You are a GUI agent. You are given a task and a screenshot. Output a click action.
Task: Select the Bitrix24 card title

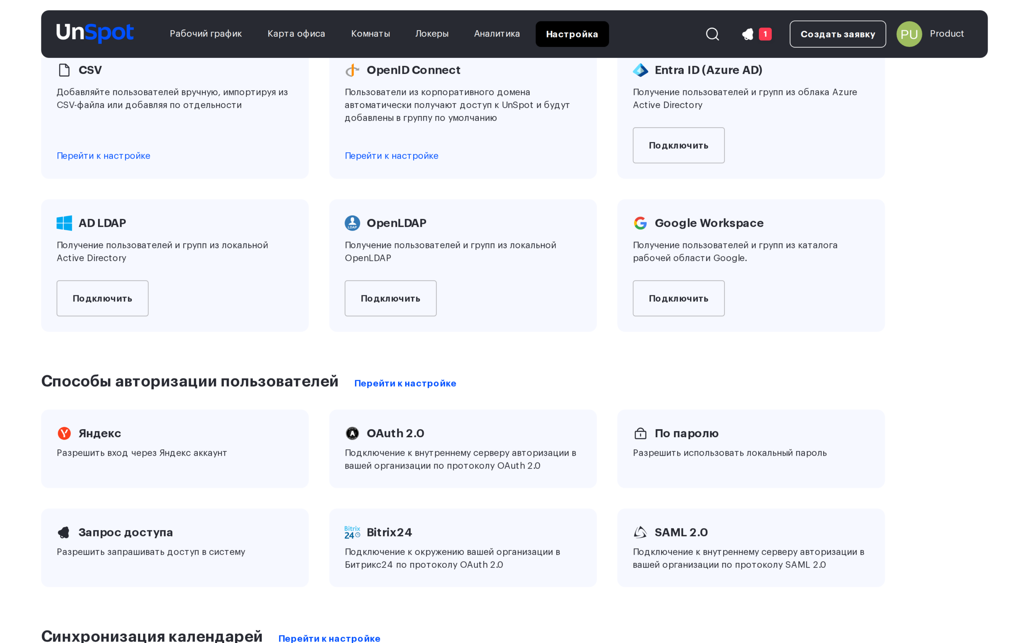(389, 532)
